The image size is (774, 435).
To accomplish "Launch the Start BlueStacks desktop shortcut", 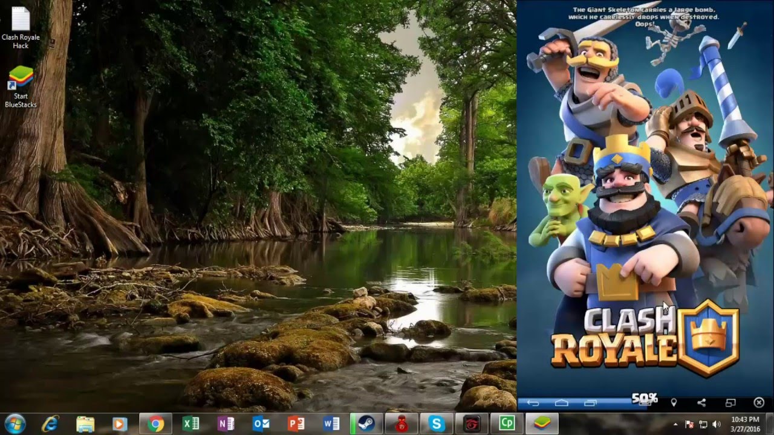I will 21,87.
